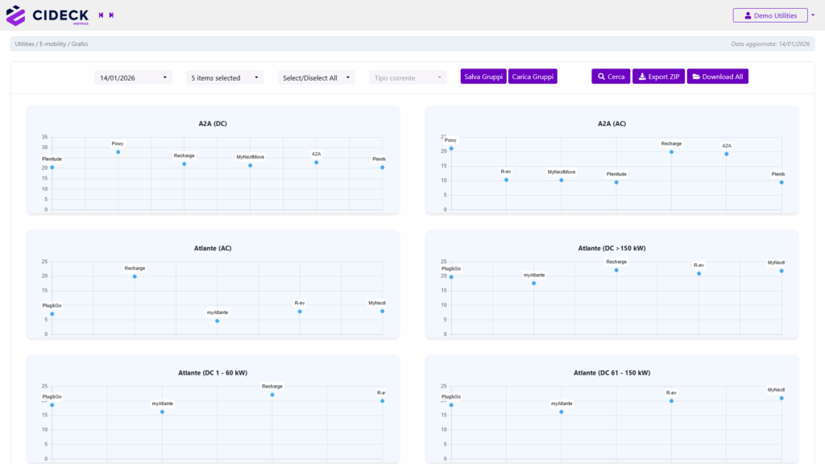Click the Download All button

coord(718,77)
